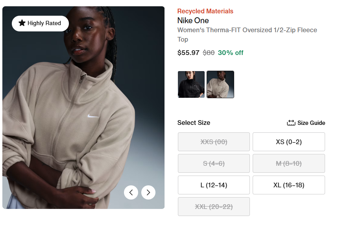Click the unavailable S (4–6) size
Image resolution: width=353 pixels, height=227 pixels.
[214, 163]
